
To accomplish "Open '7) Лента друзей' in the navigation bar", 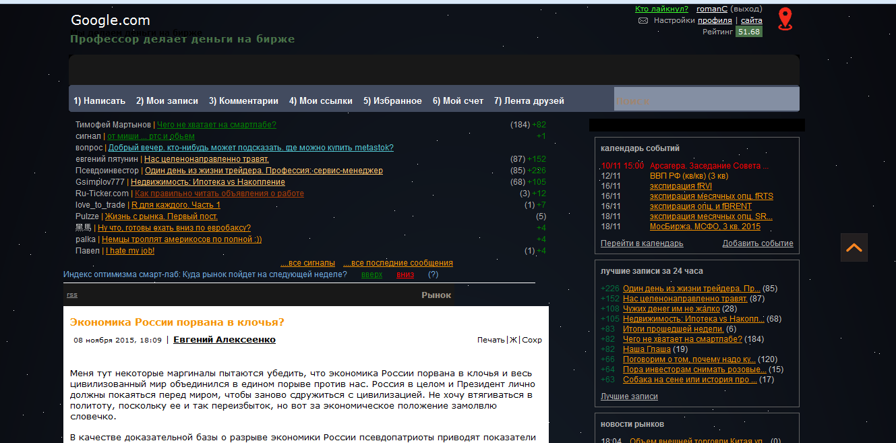I will point(529,101).
